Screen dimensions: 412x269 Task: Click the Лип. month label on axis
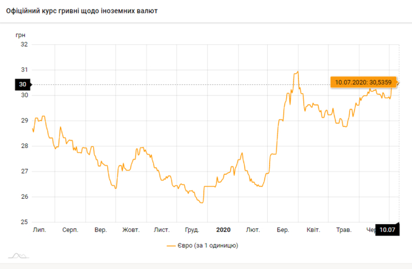point(39,230)
